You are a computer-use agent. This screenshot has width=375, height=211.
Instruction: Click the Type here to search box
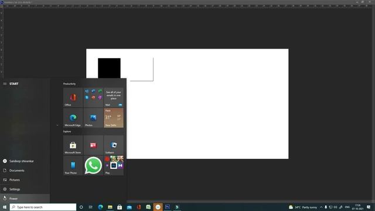coord(43,207)
